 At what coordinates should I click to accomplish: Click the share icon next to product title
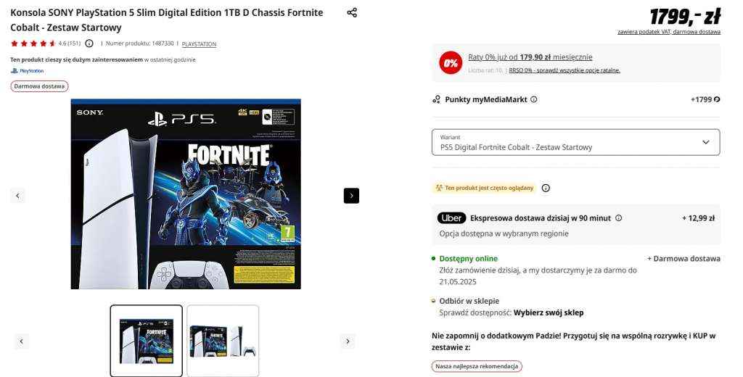[x=352, y=12]
